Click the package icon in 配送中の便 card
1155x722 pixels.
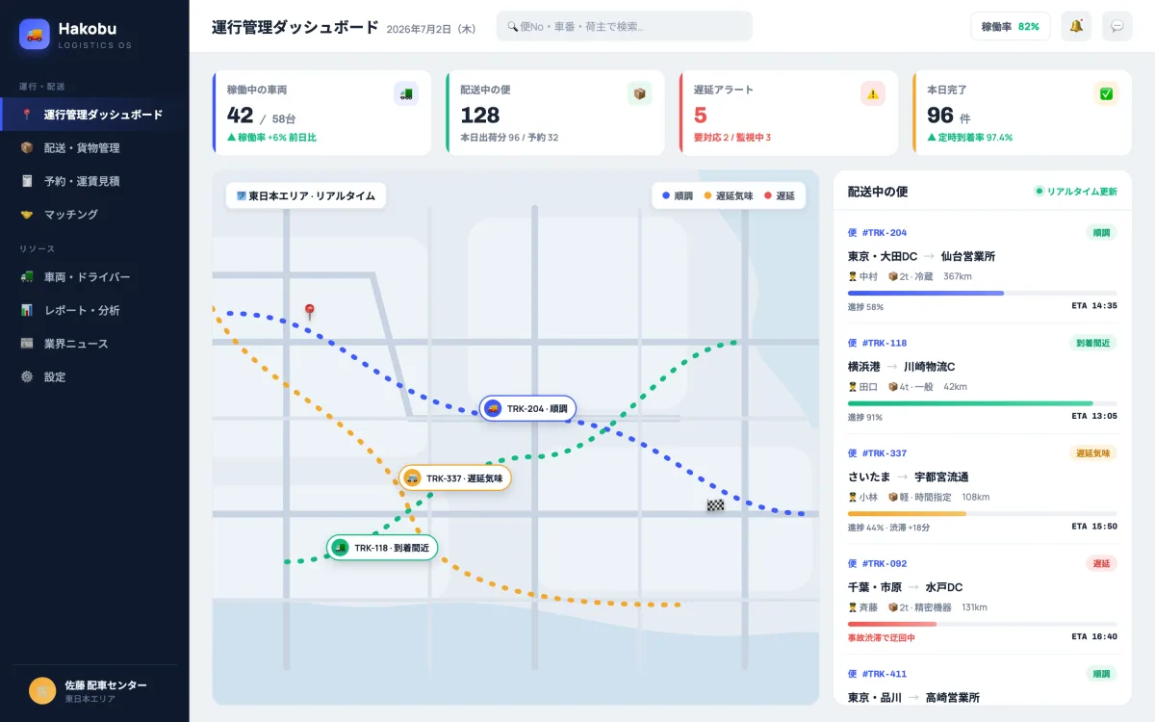(639, 93)
